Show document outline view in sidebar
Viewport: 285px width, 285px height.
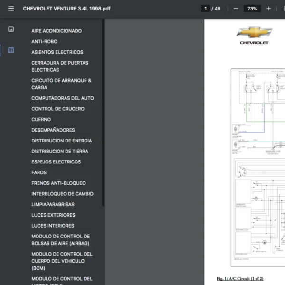[x=11, y=50]
